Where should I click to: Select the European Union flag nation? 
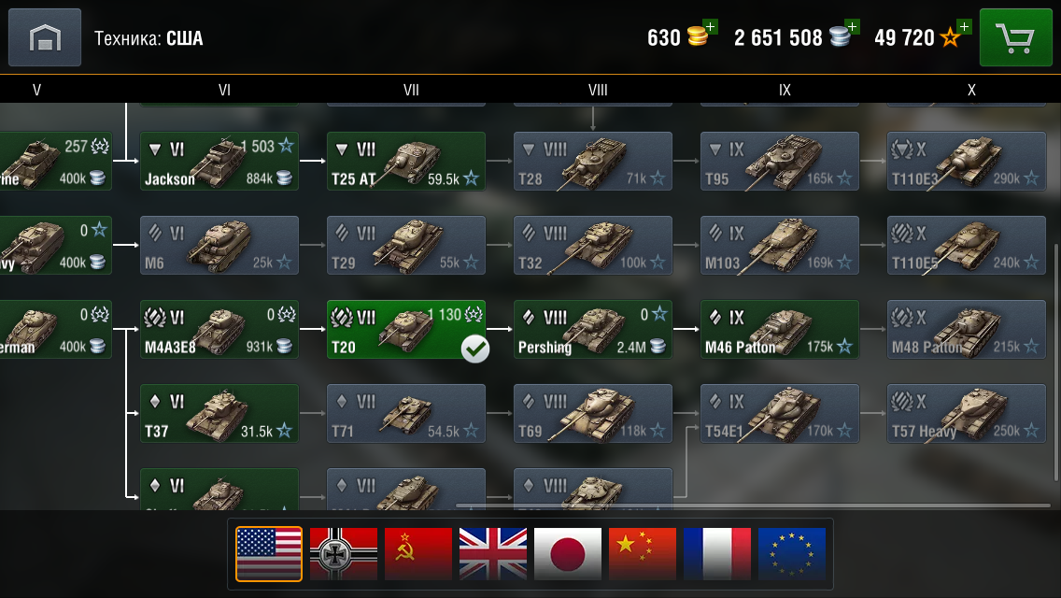click(792, 554)
